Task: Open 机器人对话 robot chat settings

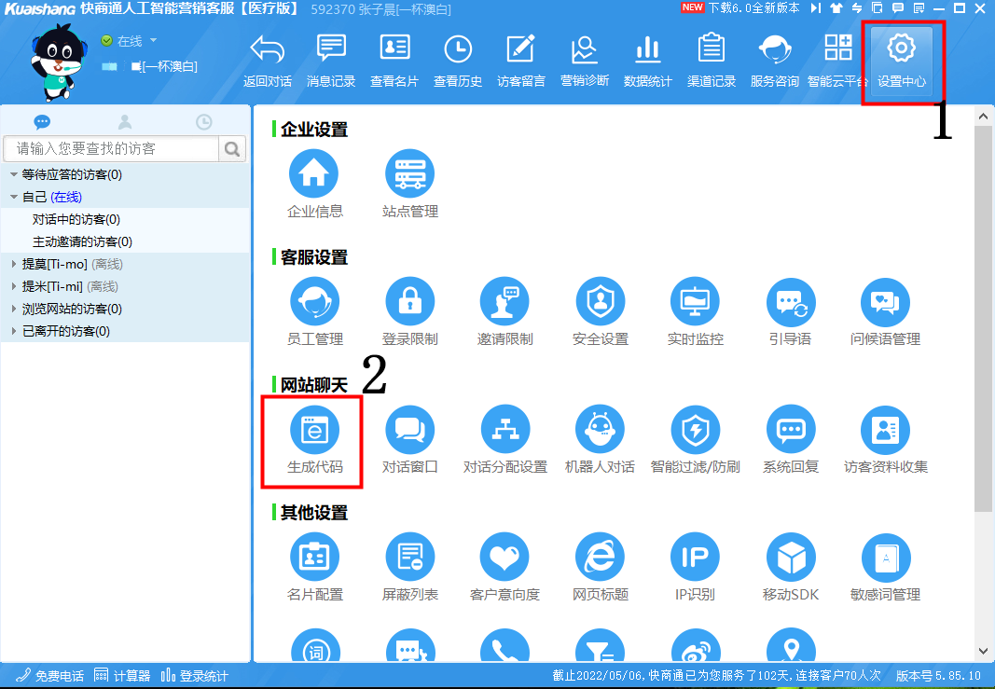Action: pyautogui.click(x=600, y=430)
